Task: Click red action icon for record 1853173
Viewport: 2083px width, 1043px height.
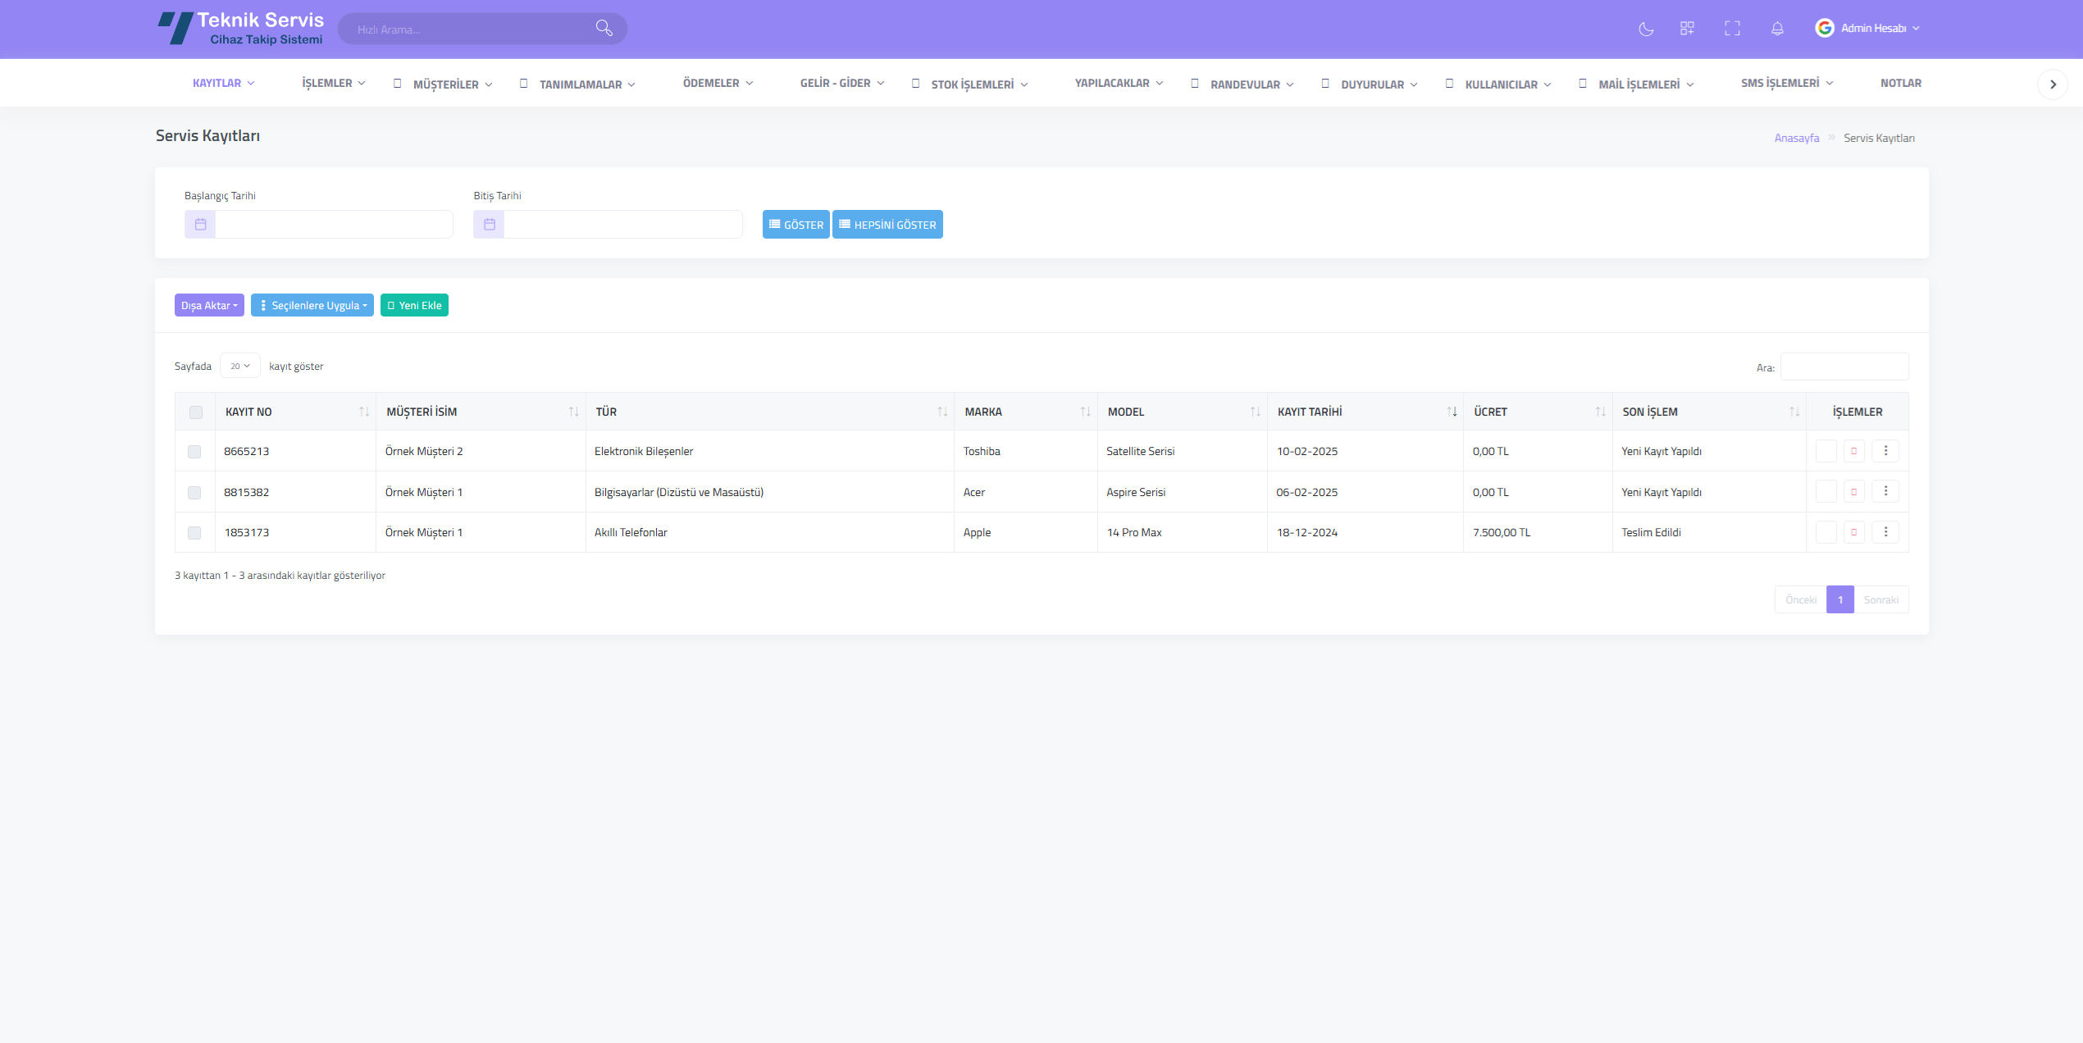Action: pyautogui.click(x=1854, y=532)
